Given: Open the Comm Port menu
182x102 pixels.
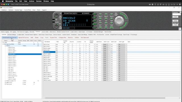Looking at the screenshot, I should pos(27,10).
